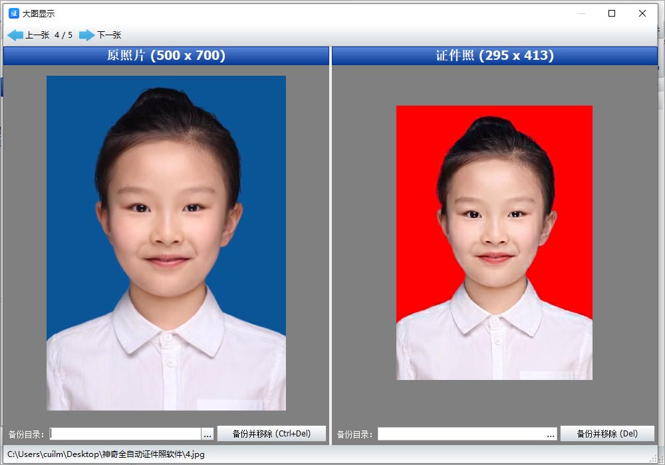665x465 pixels.
Task: Click the original blue-background photo
Action: (x=166, y=243)
